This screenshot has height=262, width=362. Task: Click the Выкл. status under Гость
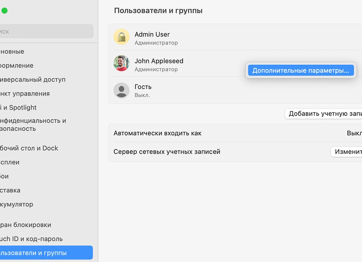pos(142,95)
